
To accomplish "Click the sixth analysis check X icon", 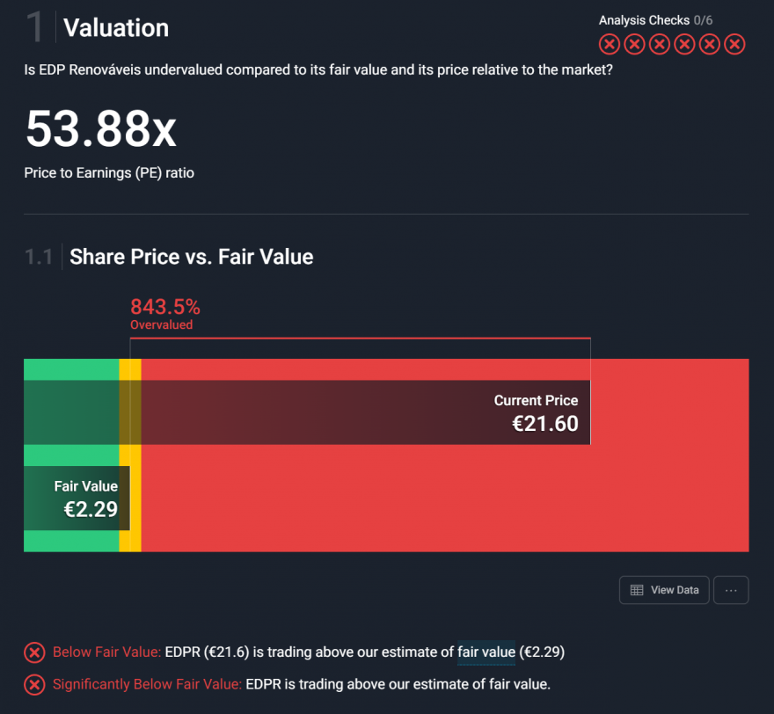I will (734, 44).
